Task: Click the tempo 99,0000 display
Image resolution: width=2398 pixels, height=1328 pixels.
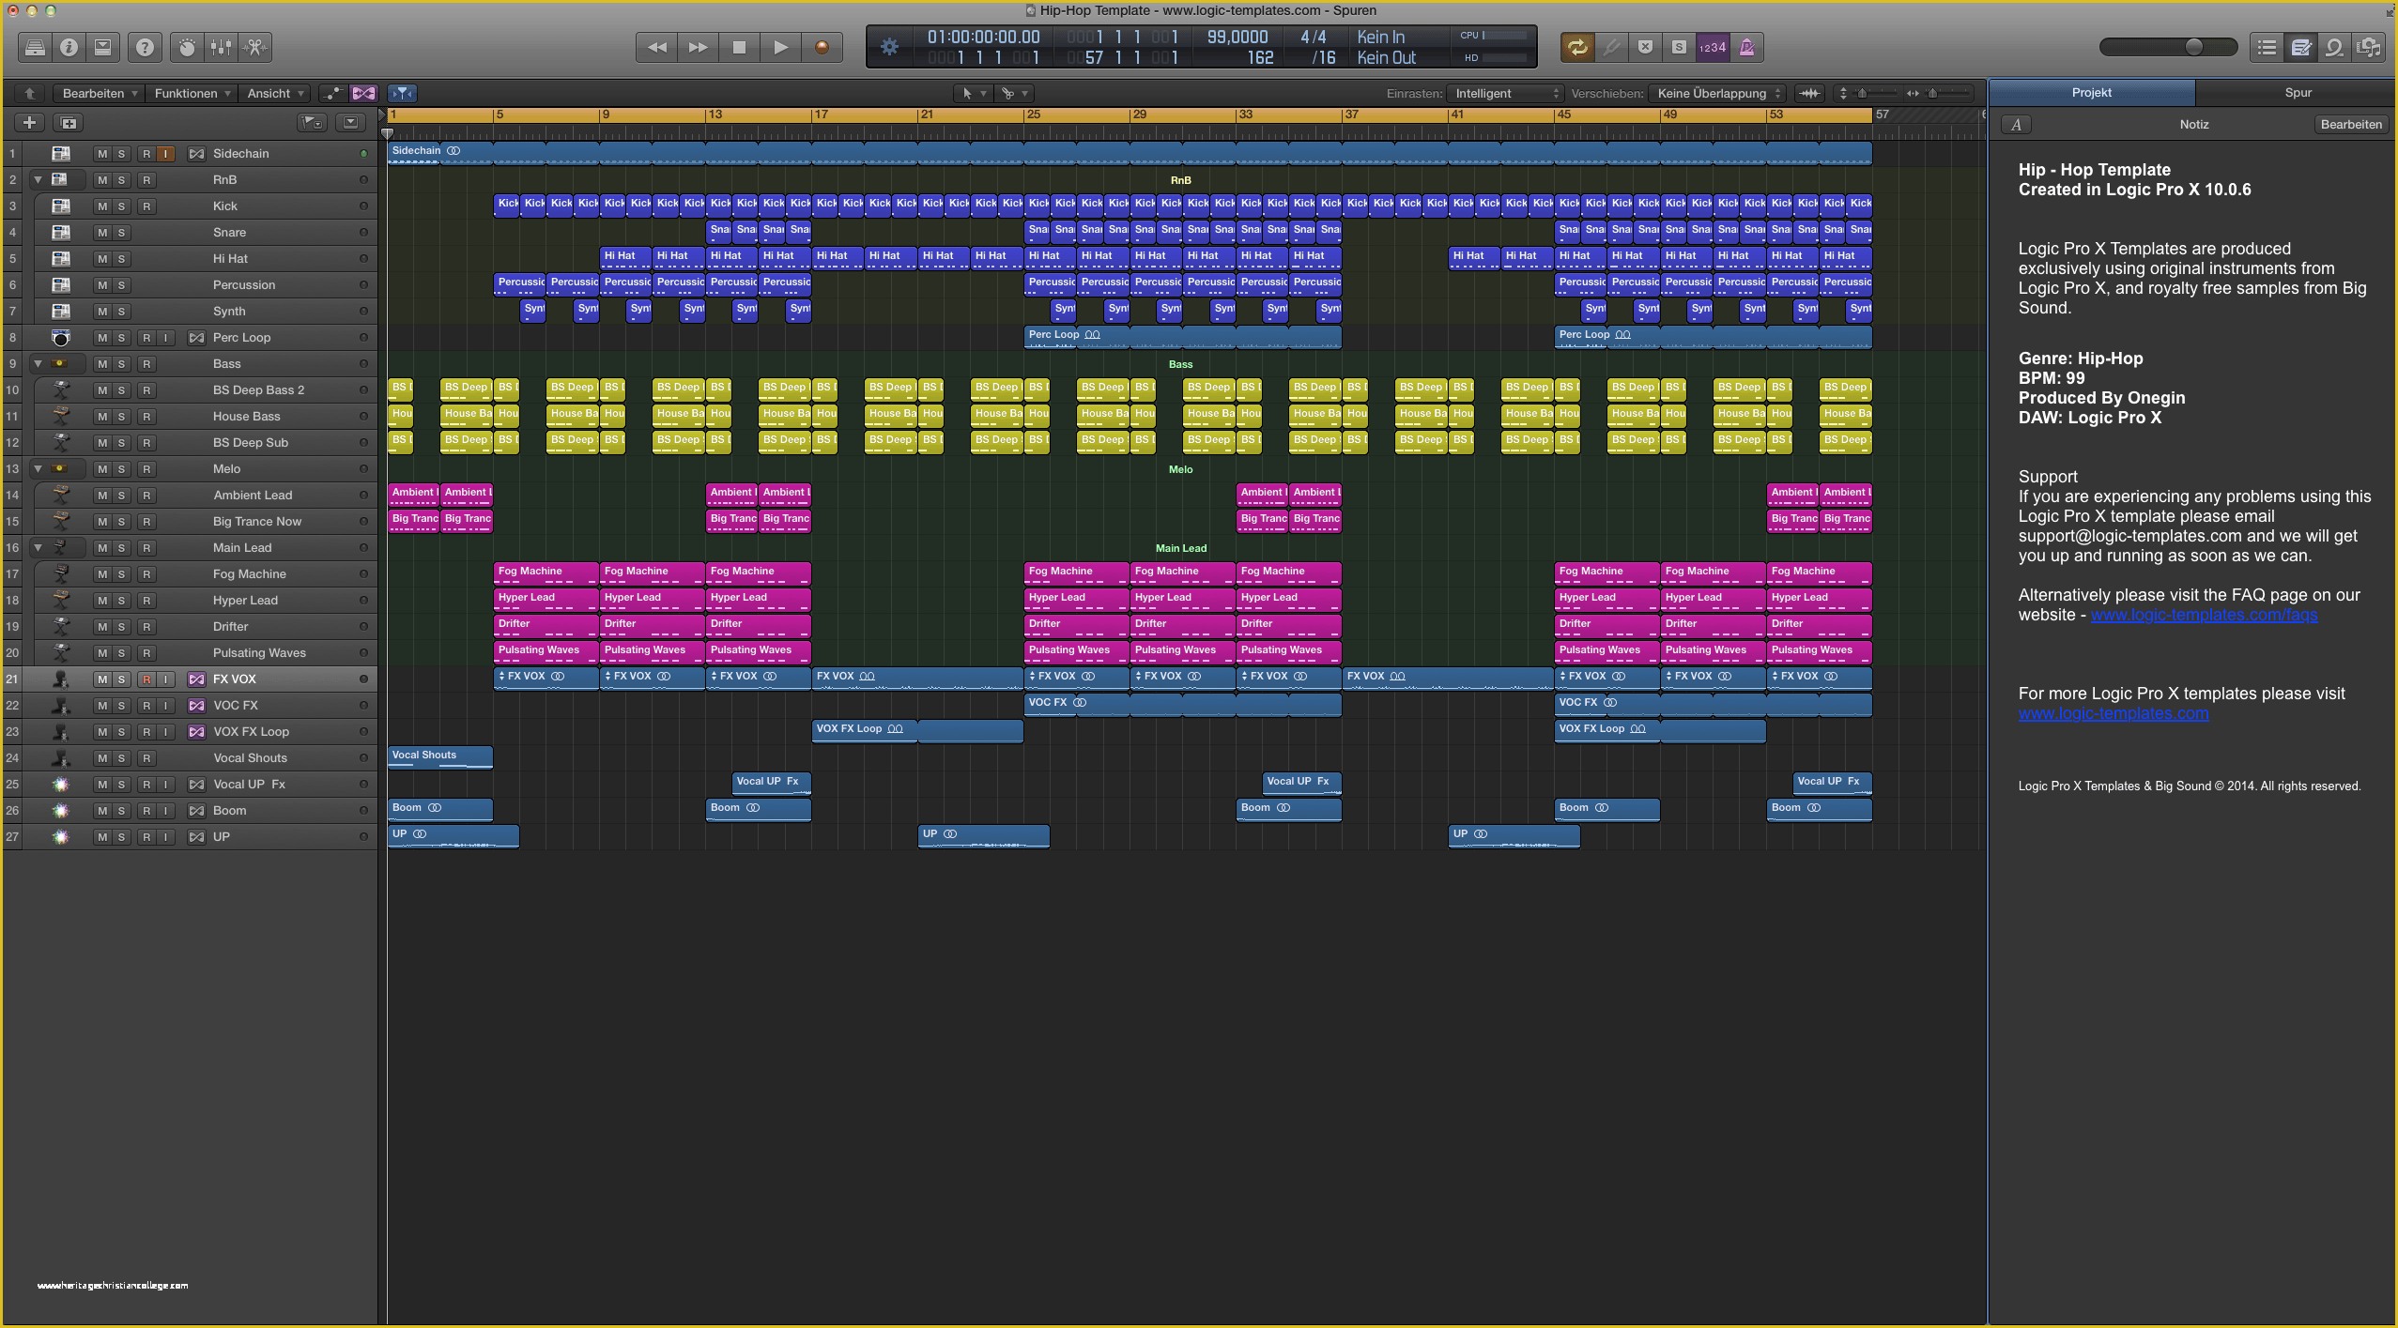Action: [x=1237, y=37]
